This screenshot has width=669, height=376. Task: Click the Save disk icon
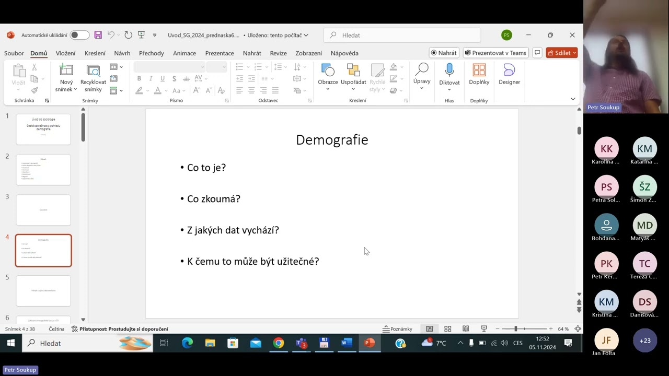coord(98,35)
